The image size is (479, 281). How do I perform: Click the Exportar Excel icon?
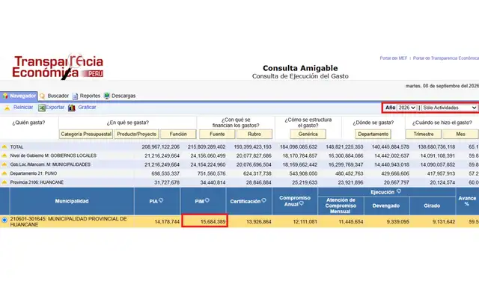42,108
